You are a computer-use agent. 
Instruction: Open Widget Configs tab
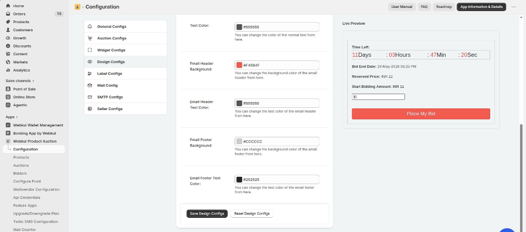tap(126, 50)
